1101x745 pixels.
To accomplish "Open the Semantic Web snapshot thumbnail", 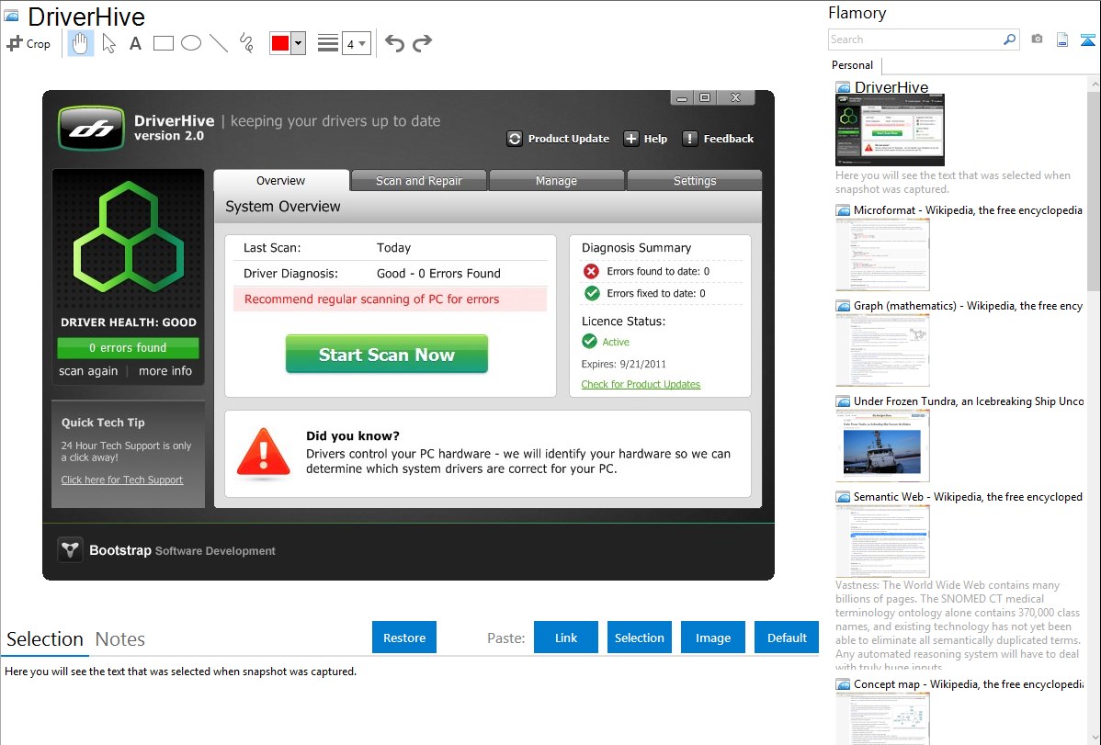I will (x=882, y=541).
